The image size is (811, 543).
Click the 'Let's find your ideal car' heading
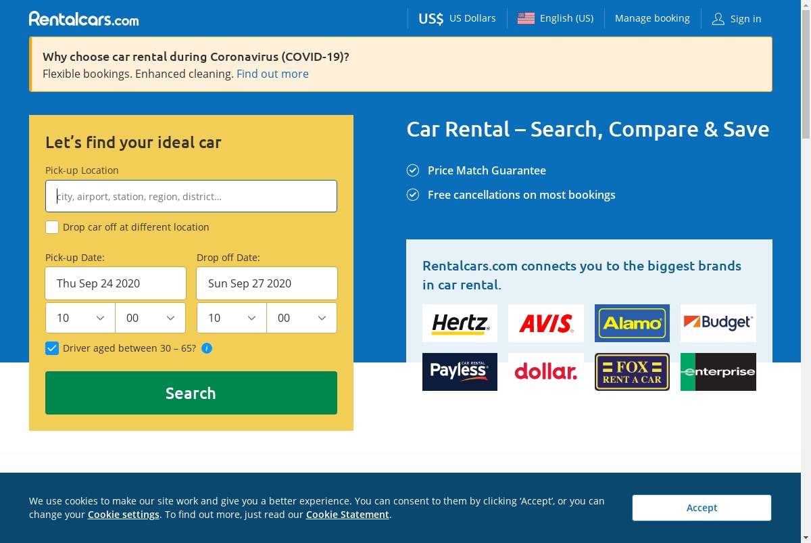pos(133,143)
